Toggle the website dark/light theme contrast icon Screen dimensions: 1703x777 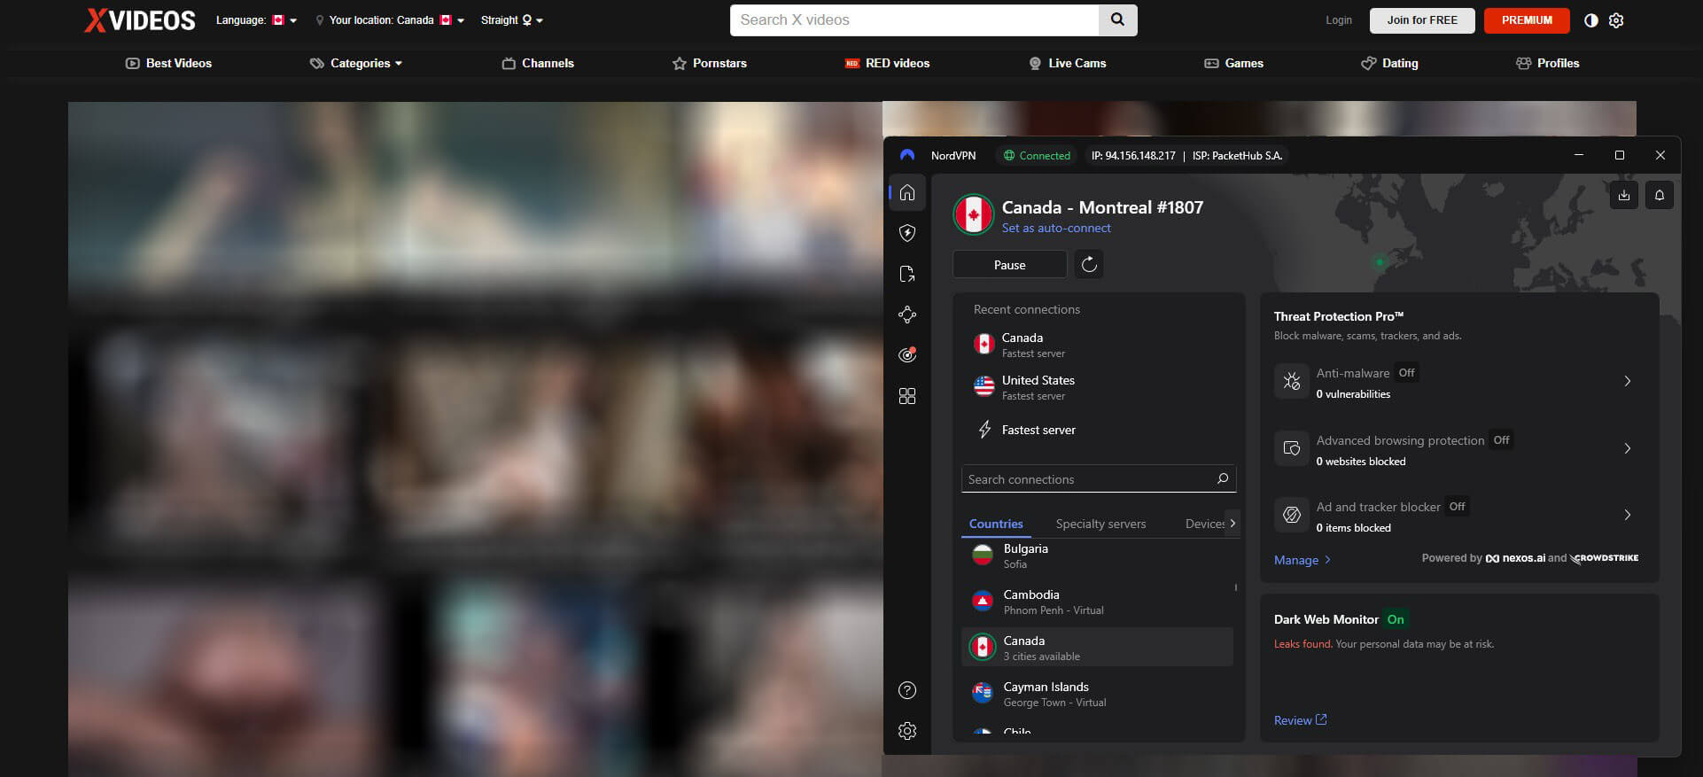[x=1591, y=20]
